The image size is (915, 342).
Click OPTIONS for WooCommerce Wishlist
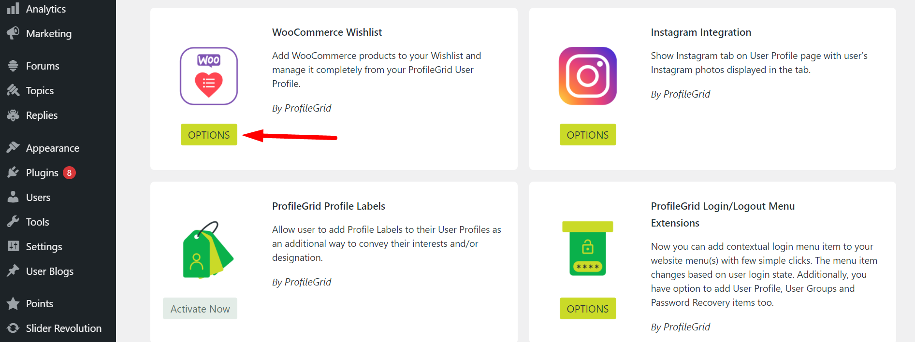click(x=209, y=134)
